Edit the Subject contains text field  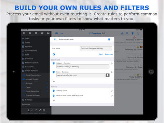pos(83,66)
